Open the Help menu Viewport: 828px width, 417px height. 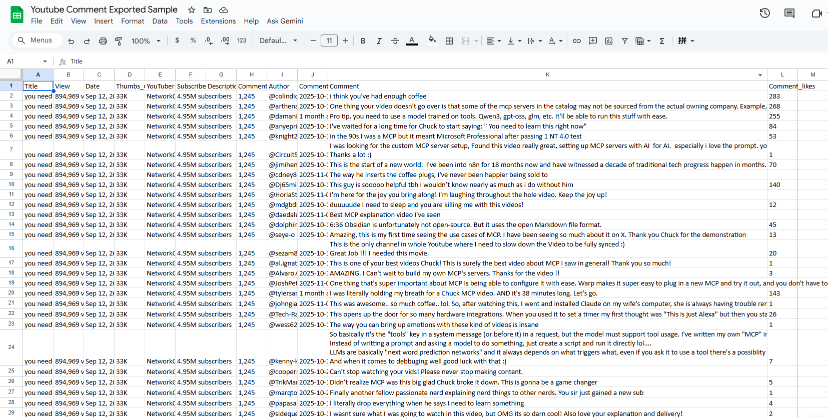tap(251, 21)
